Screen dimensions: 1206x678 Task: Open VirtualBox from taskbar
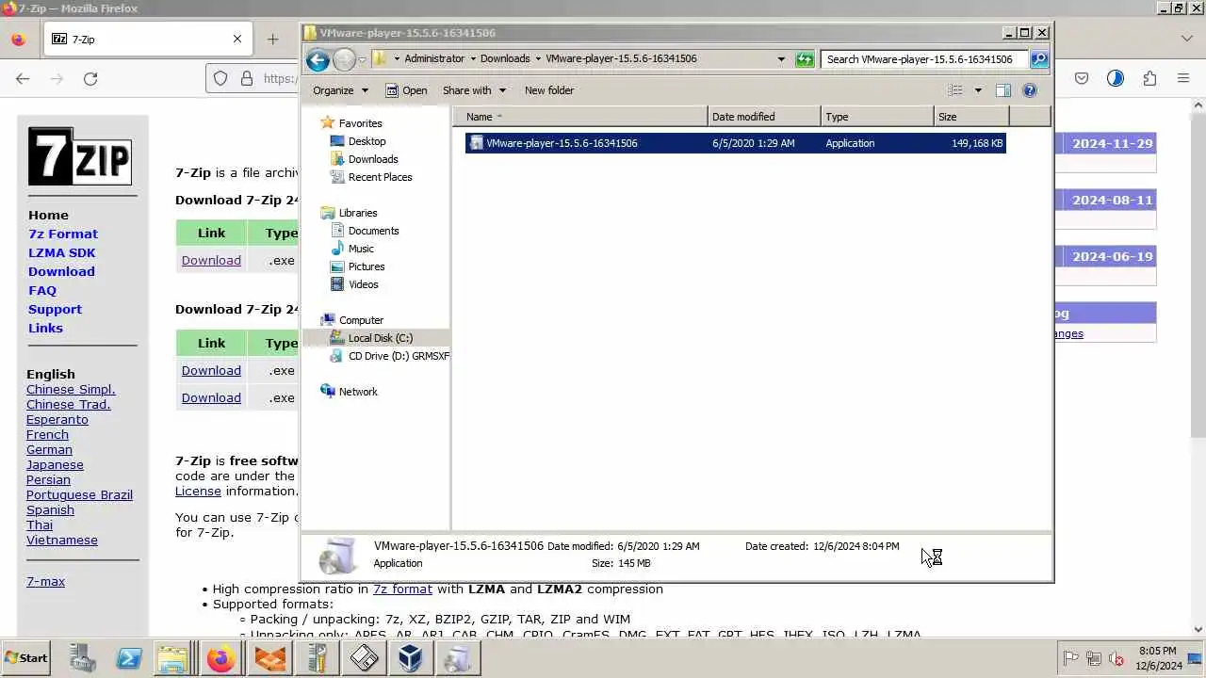[x=410, y=658]
